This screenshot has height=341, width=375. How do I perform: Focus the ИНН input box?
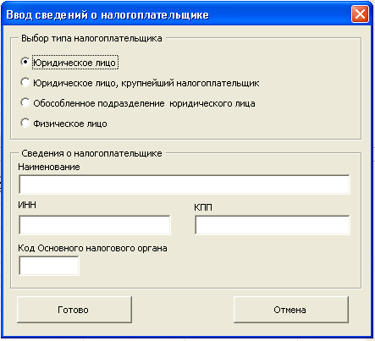pos(95,225)
